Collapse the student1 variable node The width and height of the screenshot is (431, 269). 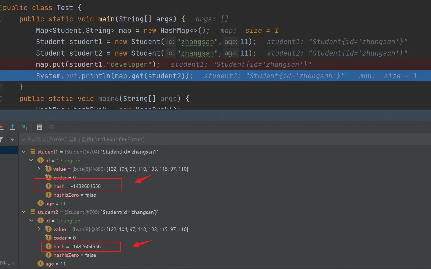coord(23,152)
